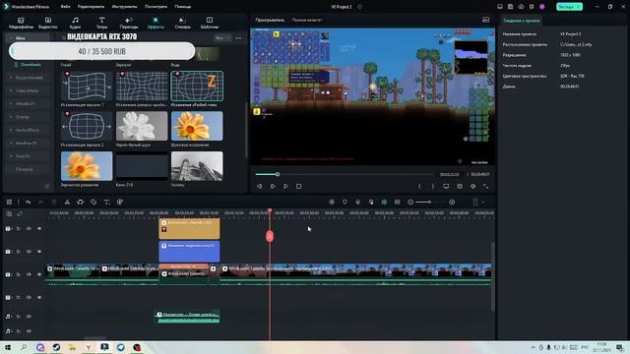Open the Стикеры tab
Image resolution: width=630 pixels, height=354 pixels.
point(182,23)
